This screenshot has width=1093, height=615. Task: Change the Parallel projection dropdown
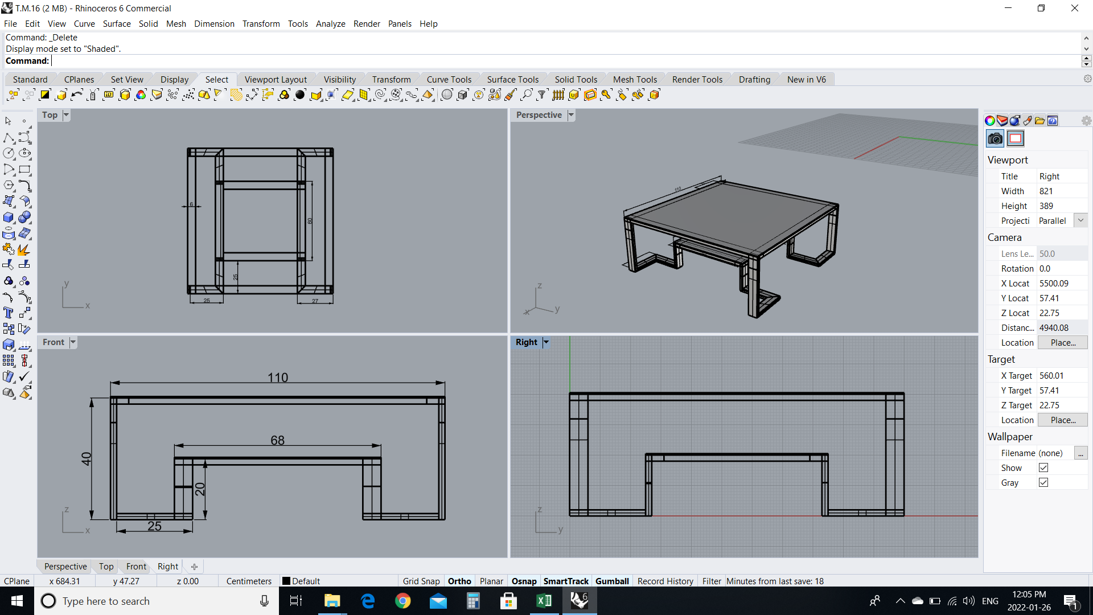[x=1080, y=220]
